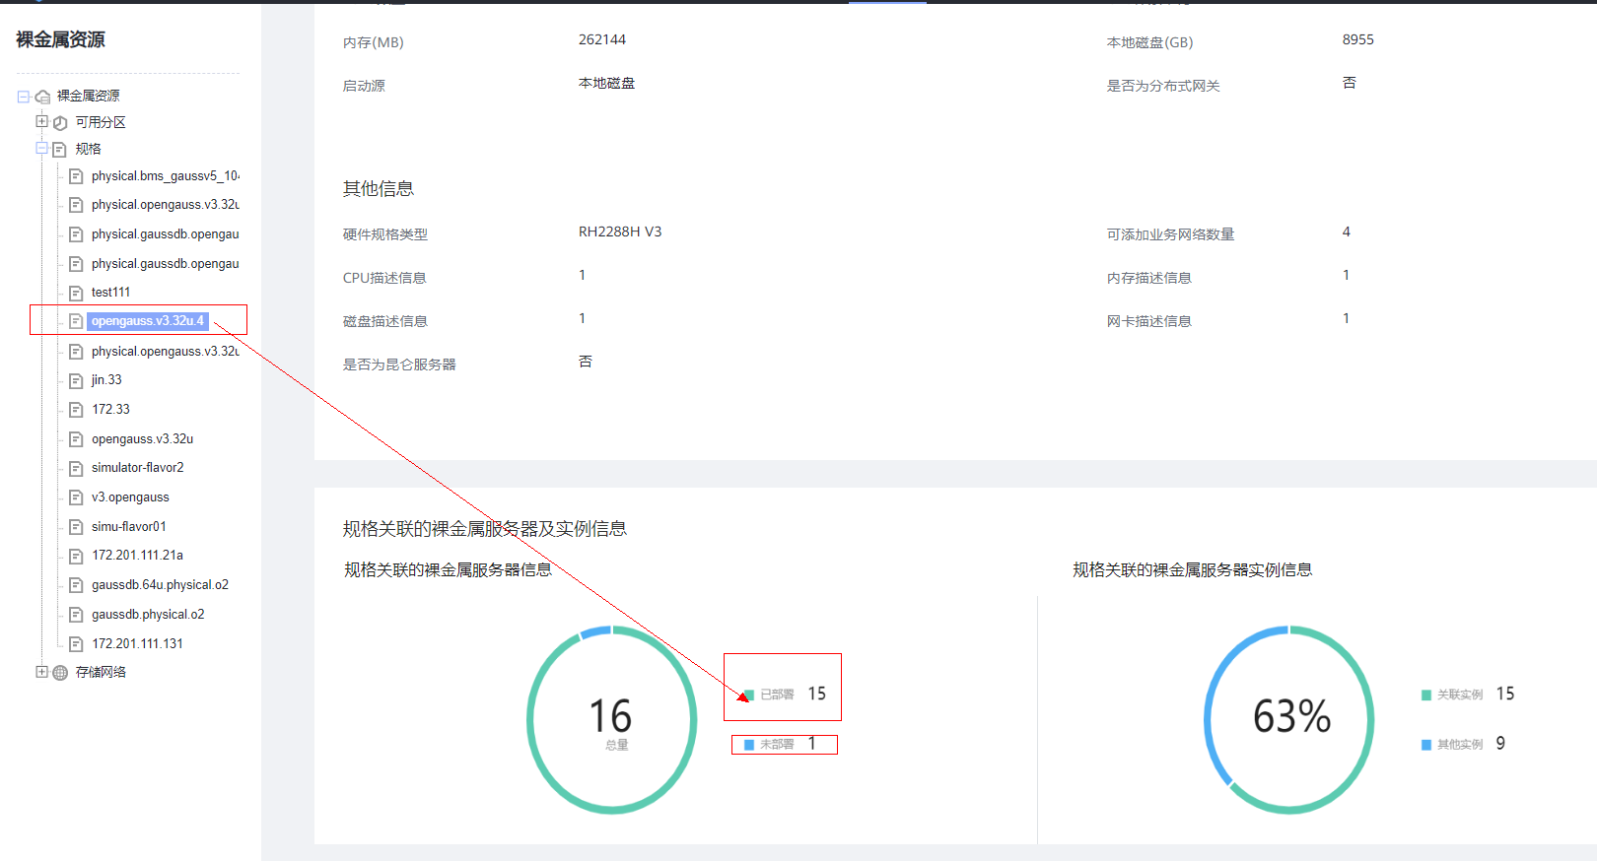Click the local disk value 8955
The width and height of the screenshot is (1597, 861).
pyautogui.click(x=1357, y=40)
